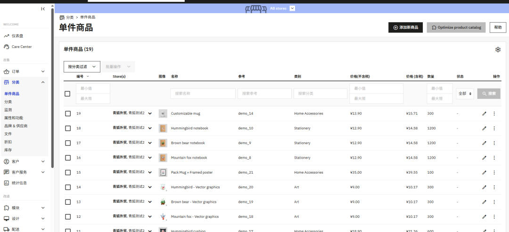Open the table settings gear icon
Image resolution: width=509 pixels, height=232 pixels.
tap(498, 49)
